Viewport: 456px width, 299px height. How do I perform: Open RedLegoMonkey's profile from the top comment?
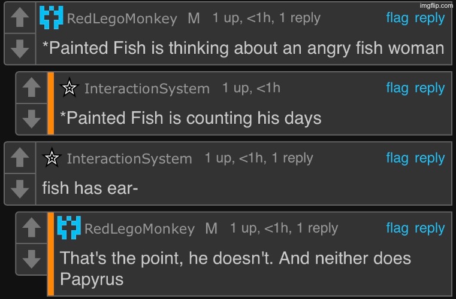122,19
